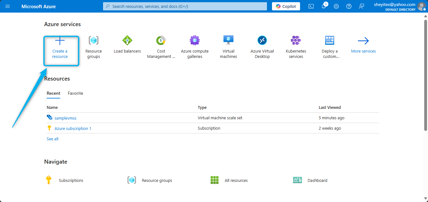
Task: Sort by the Last Viewed column header
Action: pos(330,107)
